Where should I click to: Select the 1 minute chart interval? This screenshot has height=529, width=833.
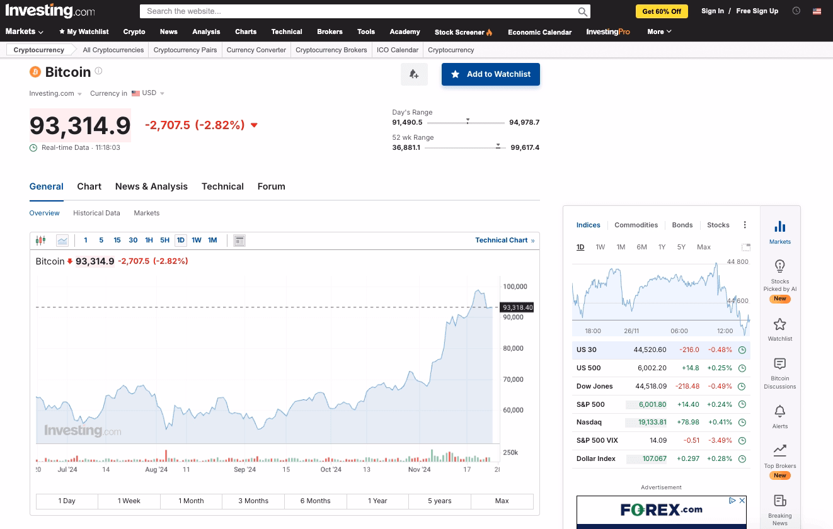click(86, 240)
